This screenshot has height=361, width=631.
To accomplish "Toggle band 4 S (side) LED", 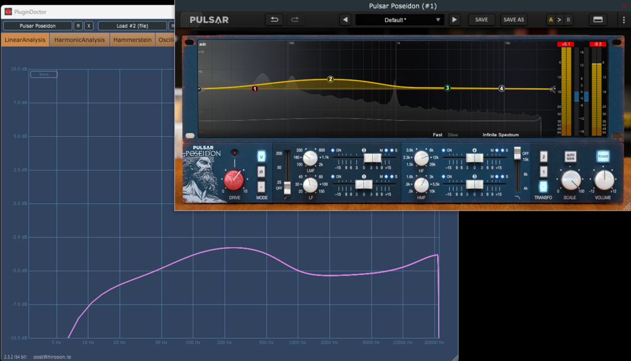I will click(502, 150).
